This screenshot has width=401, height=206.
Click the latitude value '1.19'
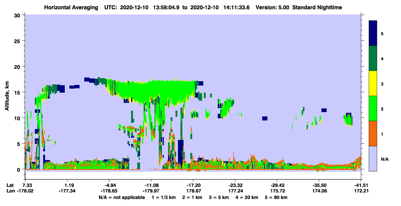[x=67, y=185]
